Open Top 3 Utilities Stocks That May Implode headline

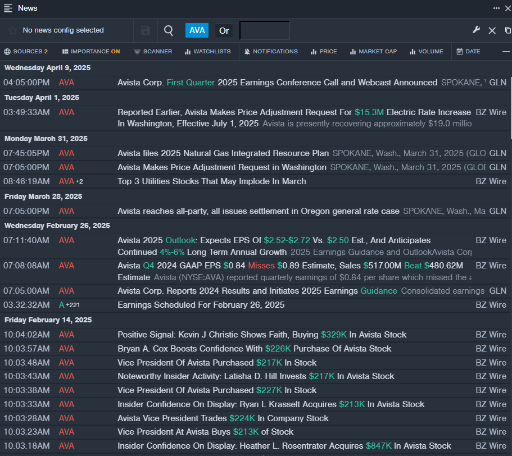click(x=211, y=181)
